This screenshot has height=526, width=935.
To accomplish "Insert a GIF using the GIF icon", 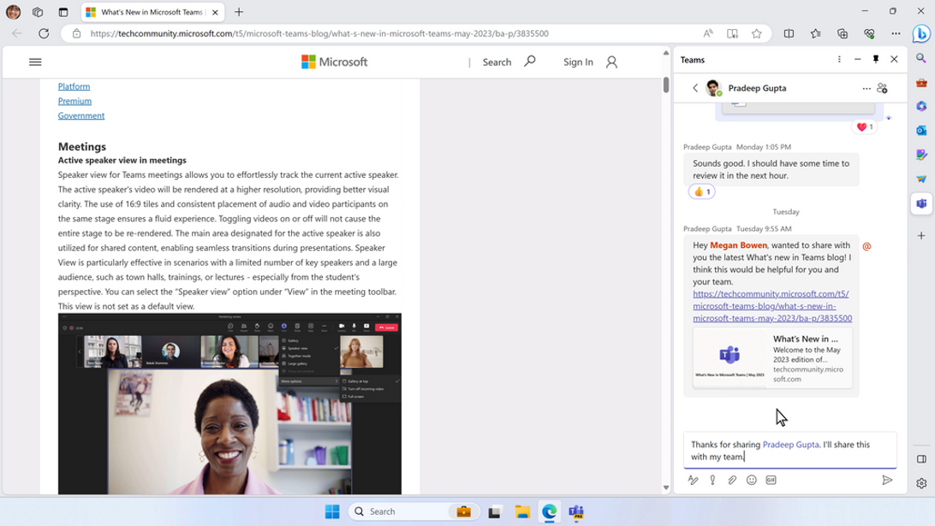I will tap(771, 480).
